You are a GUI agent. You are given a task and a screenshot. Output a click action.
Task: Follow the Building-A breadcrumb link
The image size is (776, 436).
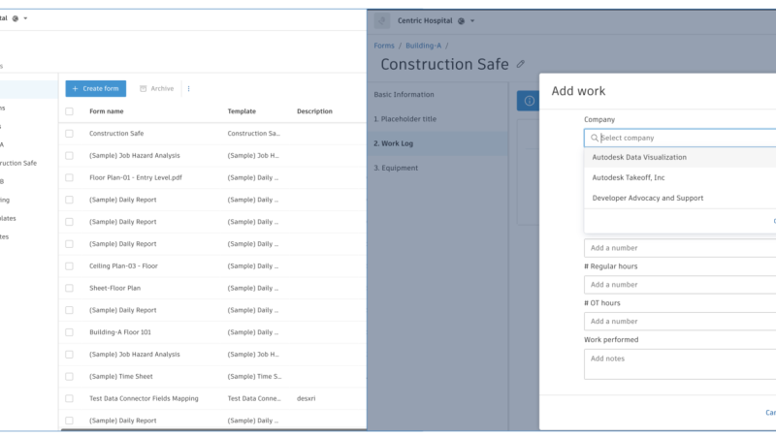[422, 46]
